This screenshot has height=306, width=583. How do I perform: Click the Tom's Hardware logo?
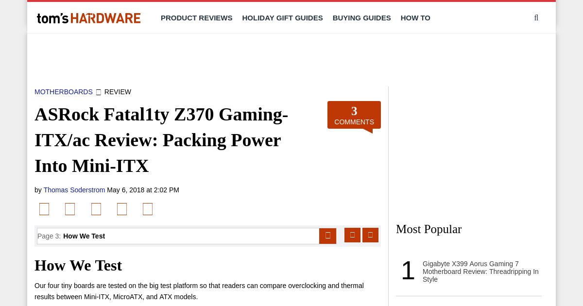click(89, 18)
